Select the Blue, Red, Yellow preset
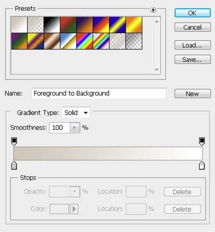Screen dimensions: 215x232 [x=101, y=25]
